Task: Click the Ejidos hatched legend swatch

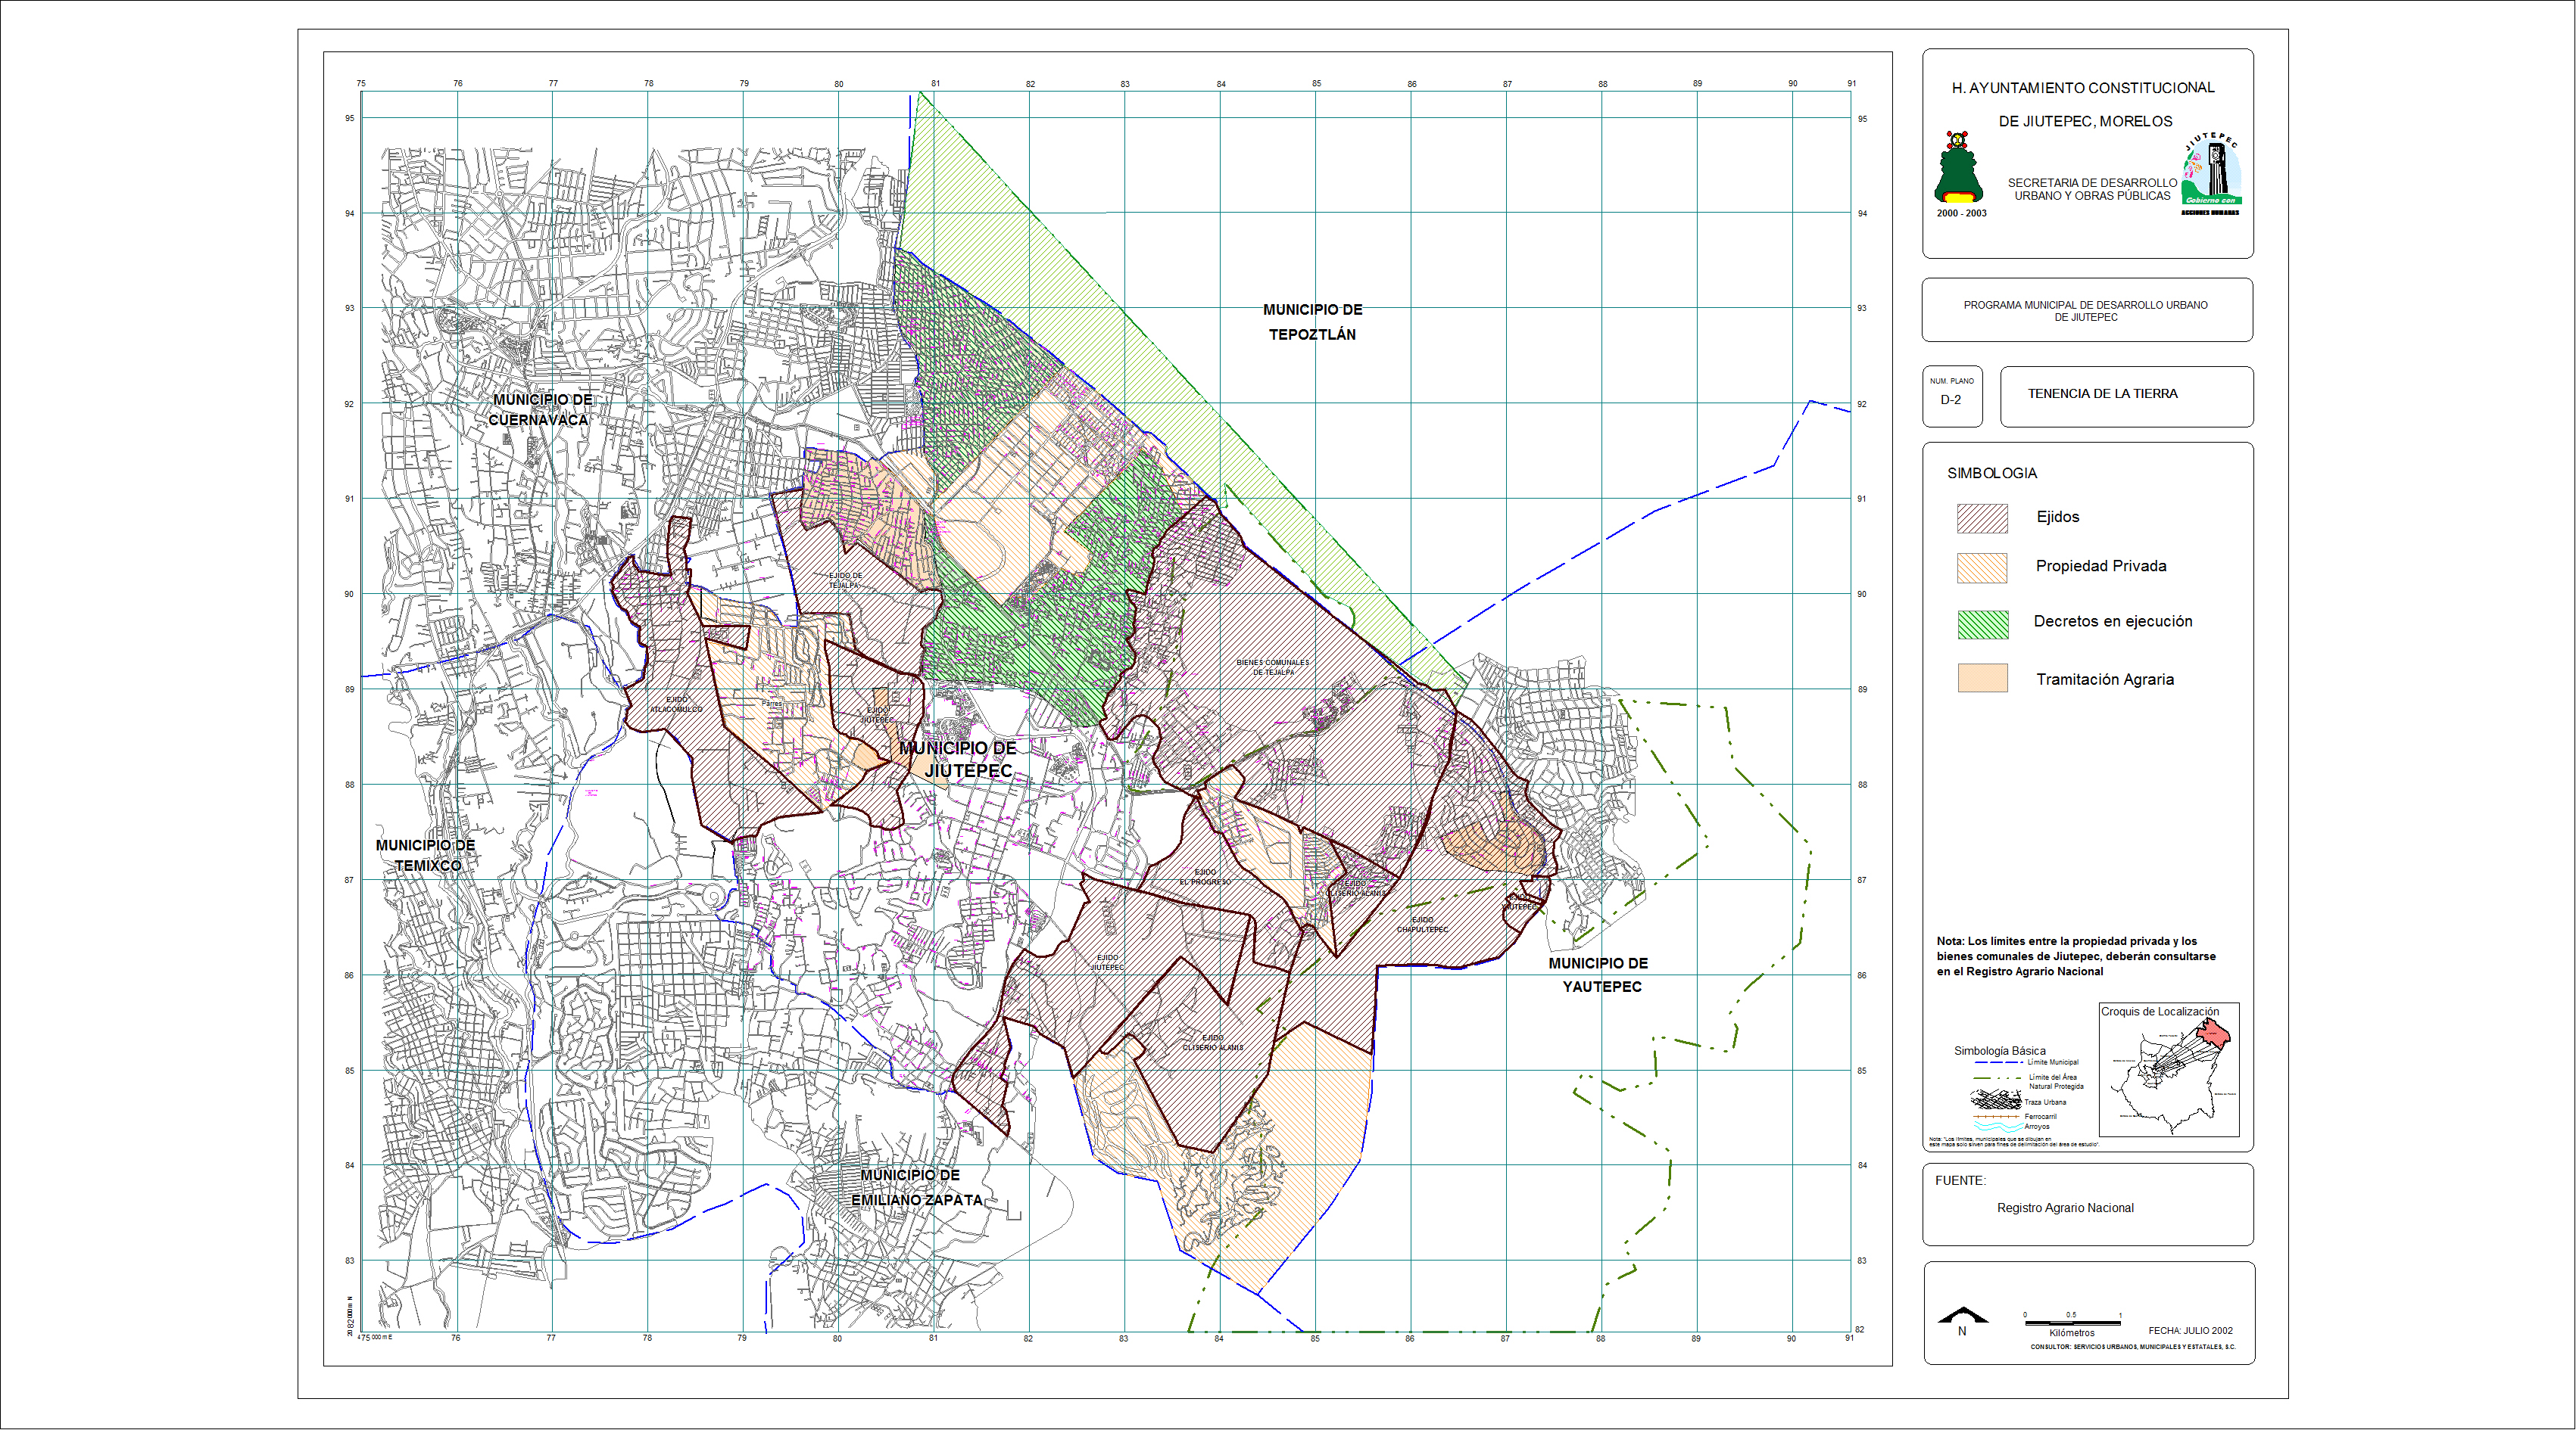Action: pyautogui.click(x=1982, y=518)
